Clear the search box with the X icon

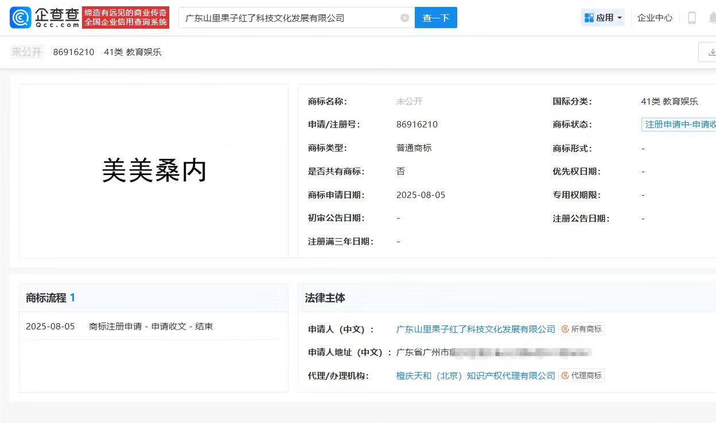404,18
